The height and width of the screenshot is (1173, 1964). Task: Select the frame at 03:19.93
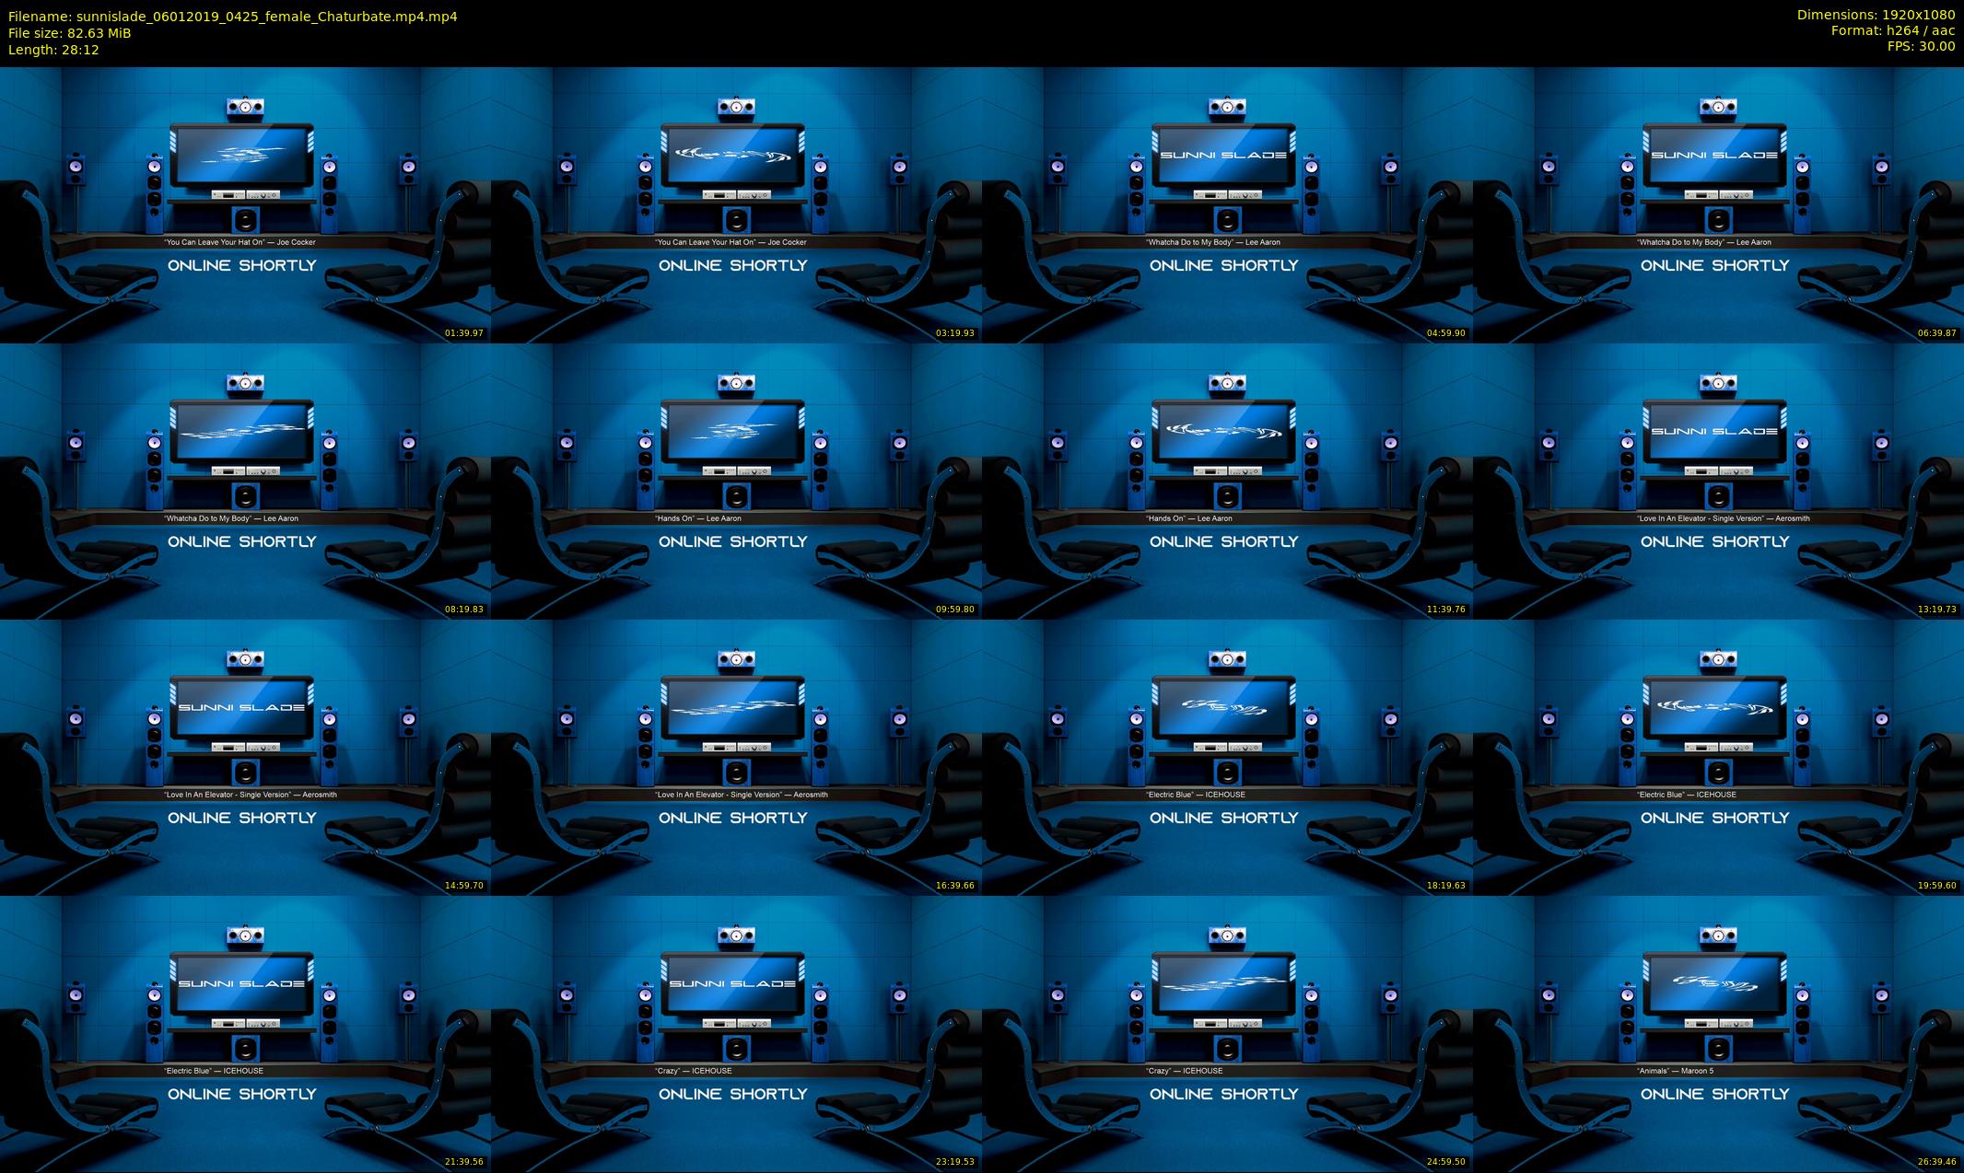(736, 204)
